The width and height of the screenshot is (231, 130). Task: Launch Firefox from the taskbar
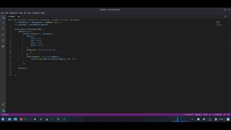point(21,119)
